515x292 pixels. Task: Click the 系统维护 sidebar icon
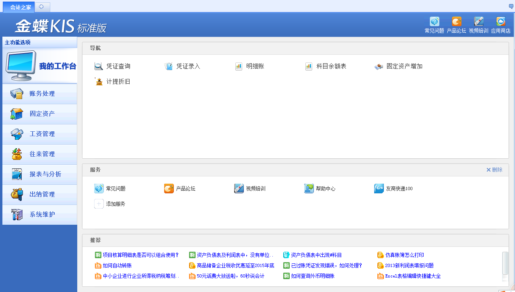point(16,215)
